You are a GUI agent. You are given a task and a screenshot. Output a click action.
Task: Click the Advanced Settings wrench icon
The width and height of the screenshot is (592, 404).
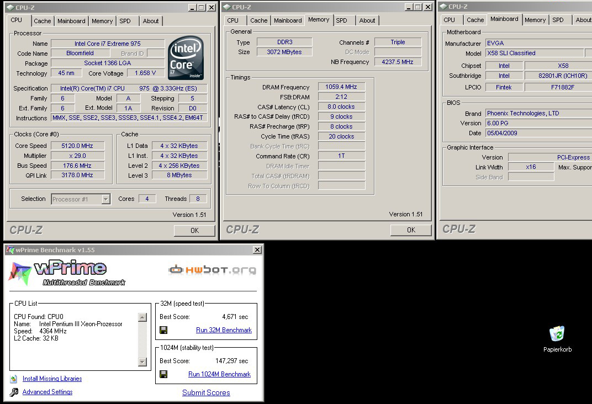coord(14,392)
